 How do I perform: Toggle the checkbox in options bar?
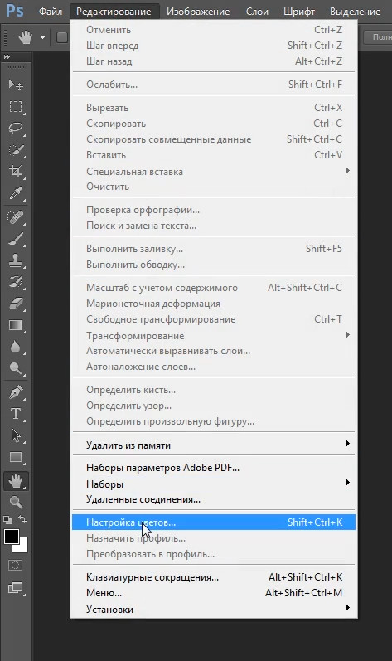pos(62,37)
